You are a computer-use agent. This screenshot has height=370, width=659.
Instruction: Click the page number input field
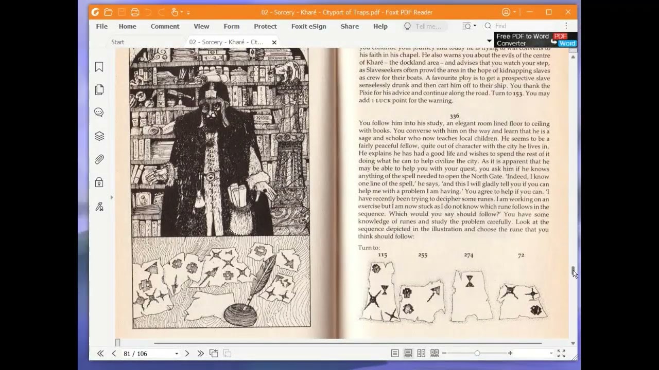tap(147, 354)
